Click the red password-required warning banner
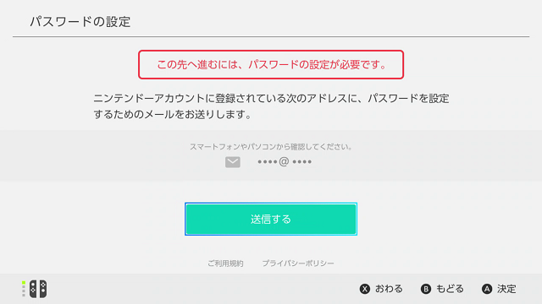 point(271,64)
